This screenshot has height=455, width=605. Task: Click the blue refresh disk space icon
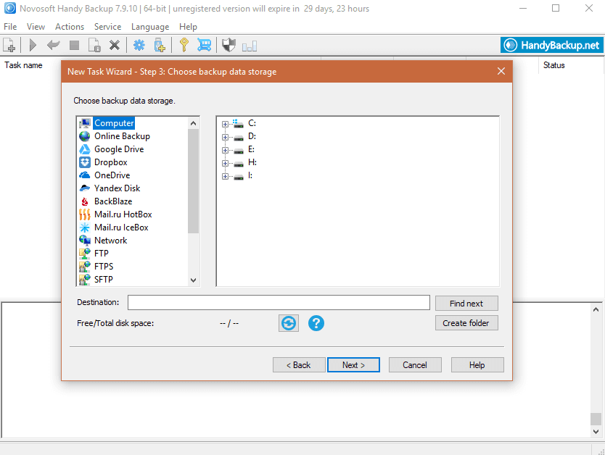(x=289, y=323)
